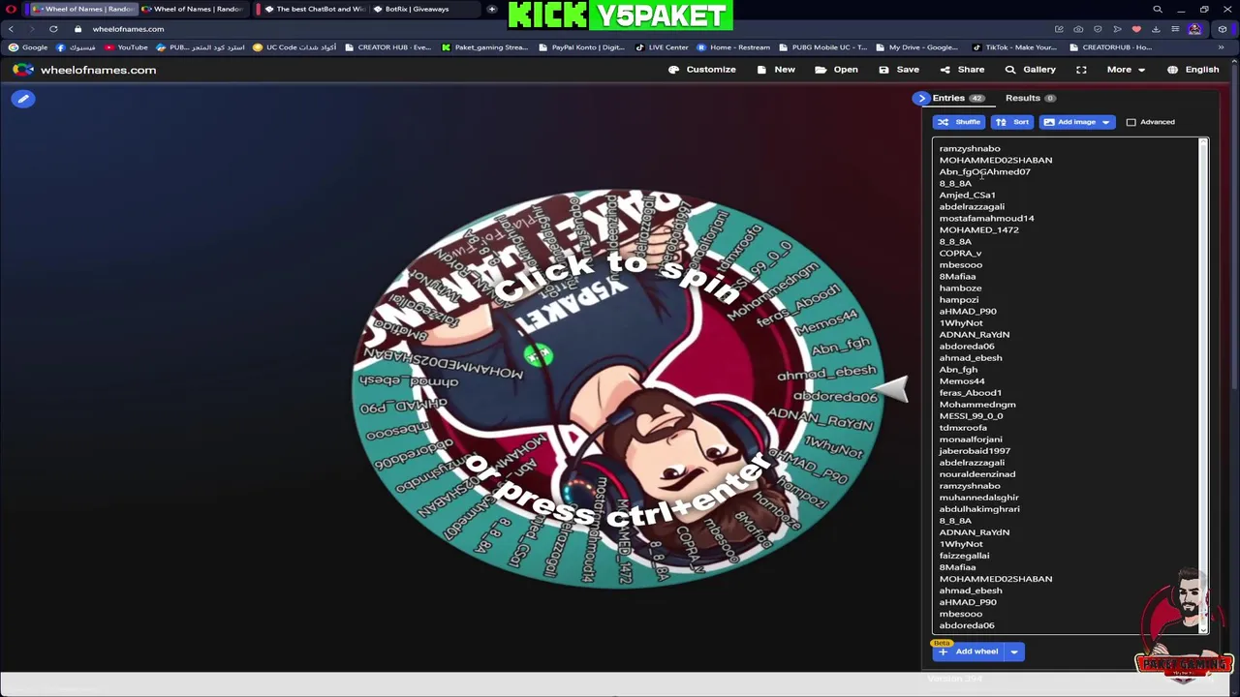Open the Gallery search
Image resolution: width=1240 pixels, height=697 pixels.
click(1030, 70)
